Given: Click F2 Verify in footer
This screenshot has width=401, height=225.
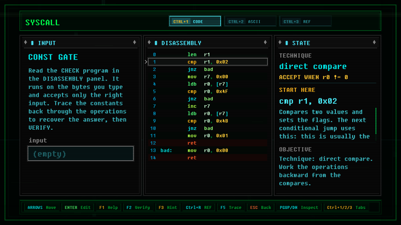Looking at the screenshot, I should tap(138, 207).
